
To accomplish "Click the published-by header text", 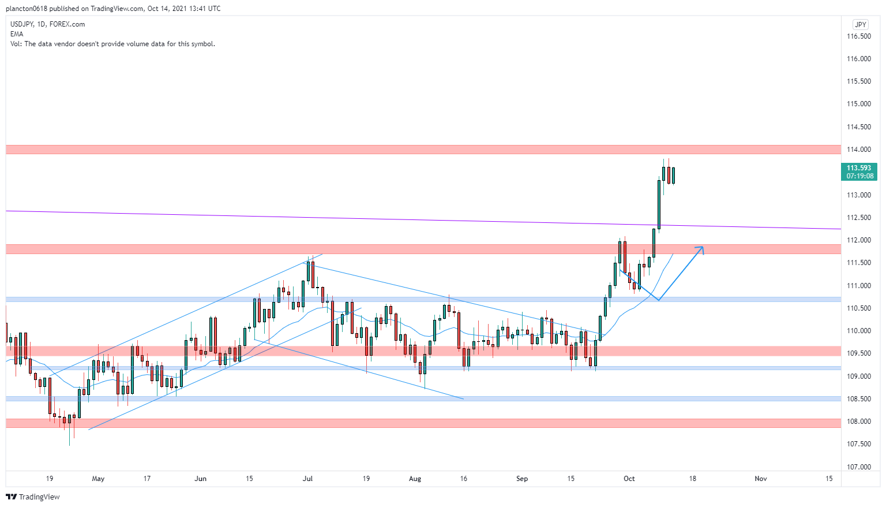I will click(x=113, y=9).
